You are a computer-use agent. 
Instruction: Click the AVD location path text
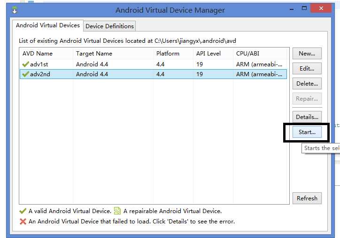(195, 41)
